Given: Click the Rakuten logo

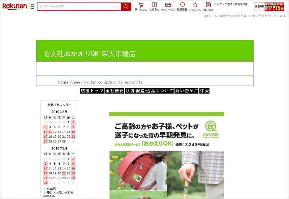Looking at the screenshot, I should tap(14, 7).
